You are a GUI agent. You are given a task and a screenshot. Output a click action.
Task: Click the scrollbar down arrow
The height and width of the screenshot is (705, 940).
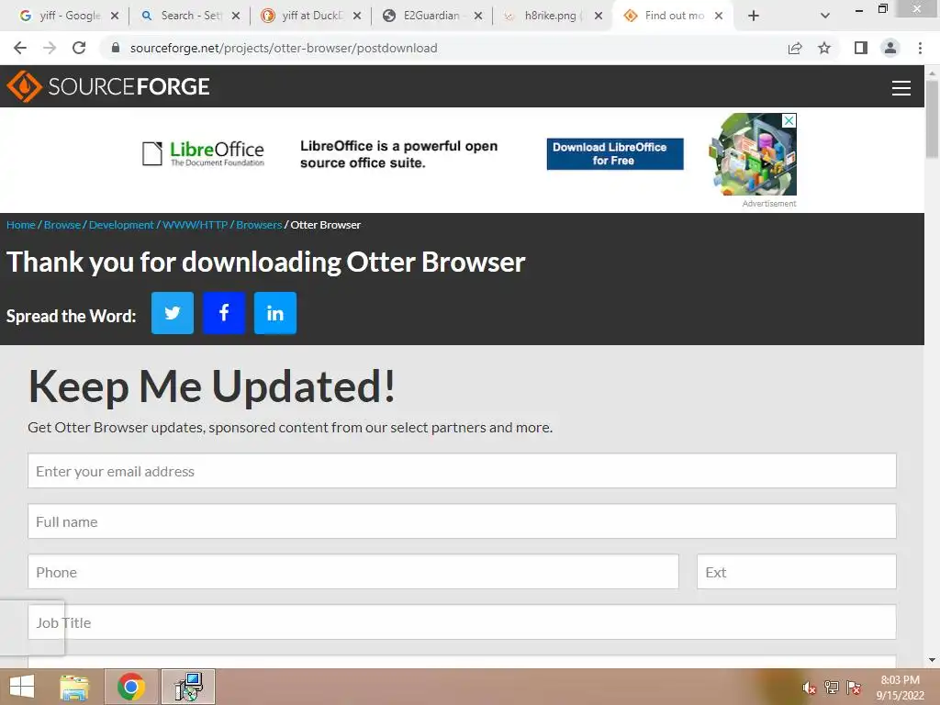932,660
